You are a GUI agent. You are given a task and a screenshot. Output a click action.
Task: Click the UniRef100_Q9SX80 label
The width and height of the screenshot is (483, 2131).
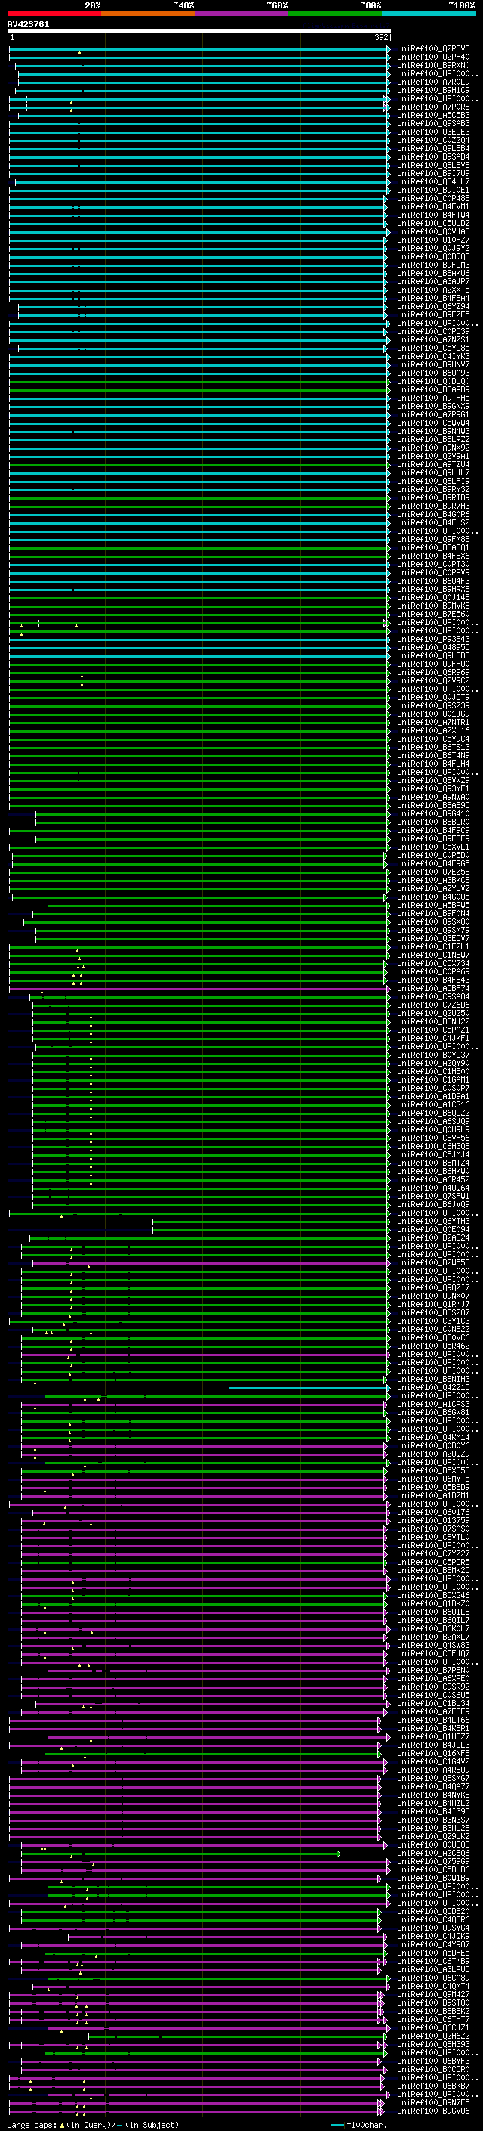(433, 921)
